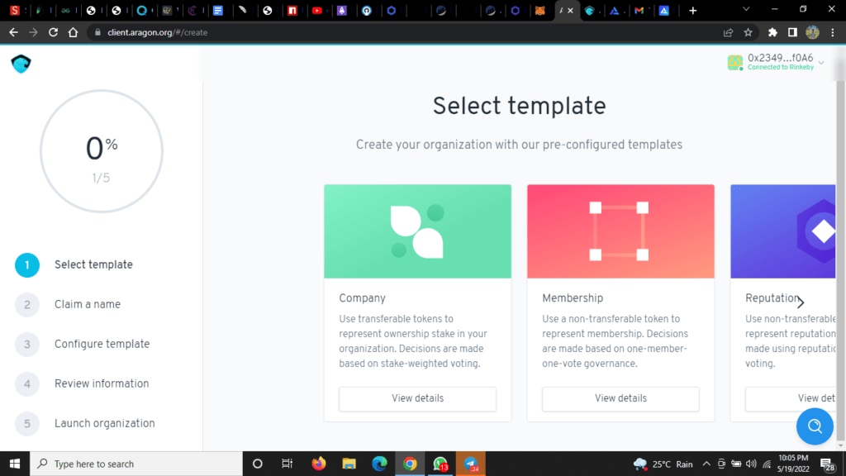Open Firefox from the taskbar
Screen dimensions: 846x476
319,464
